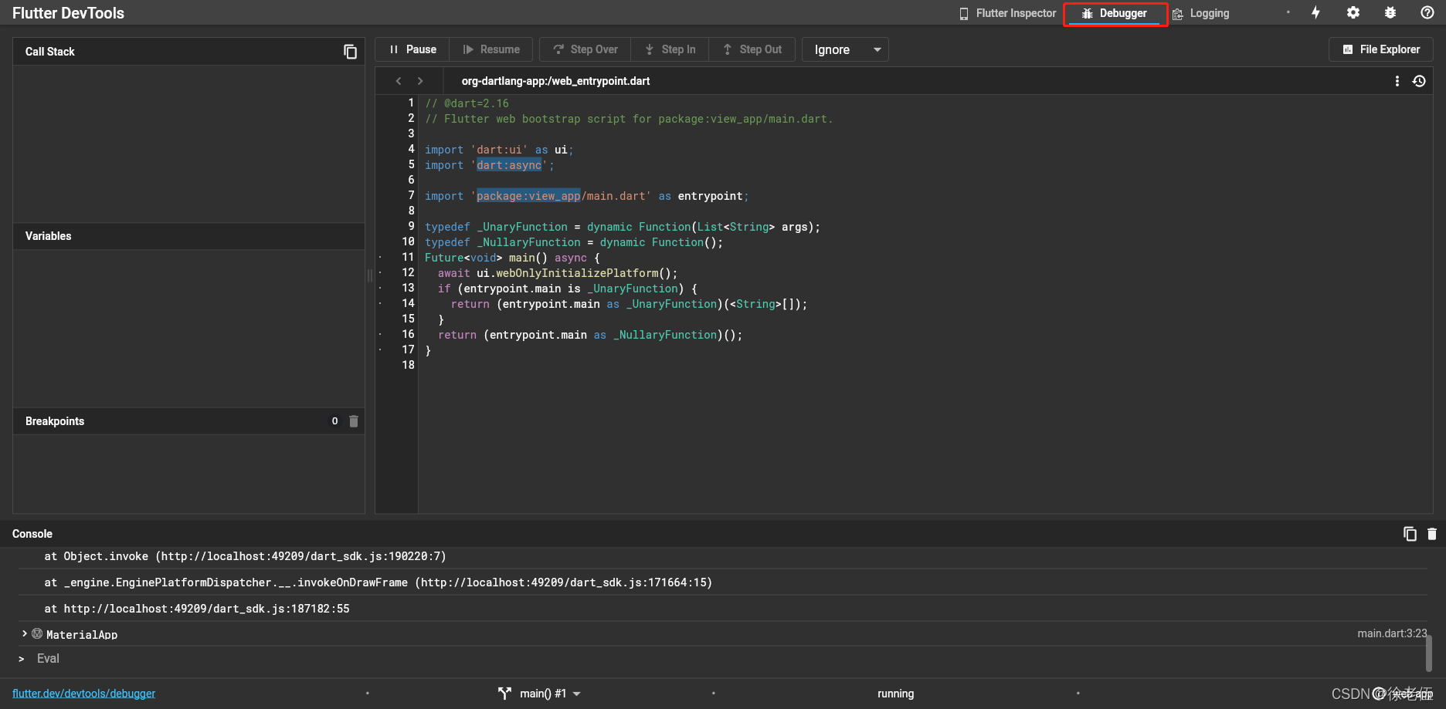1446x709 pixels.
Task: Click the Breakpoints panel header
Action: click(x=188, y=421)
